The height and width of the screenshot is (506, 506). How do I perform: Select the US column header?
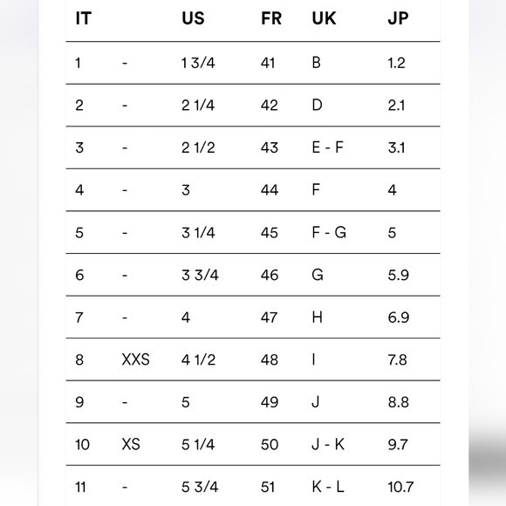[193, 18]
